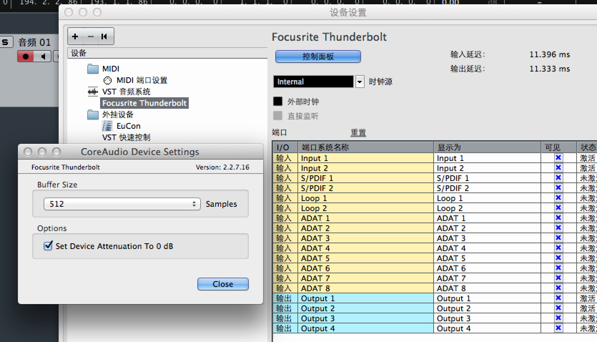Uncheck Set Device Attenuation To 0 dB
This screenshot has height=342, width=597.
click(48, 246)
